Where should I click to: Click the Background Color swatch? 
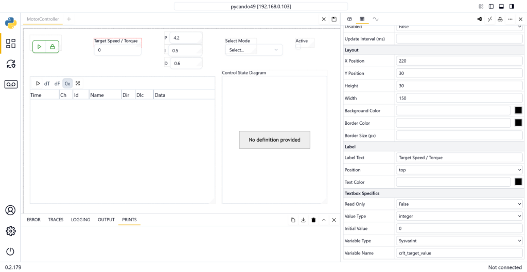518,110
